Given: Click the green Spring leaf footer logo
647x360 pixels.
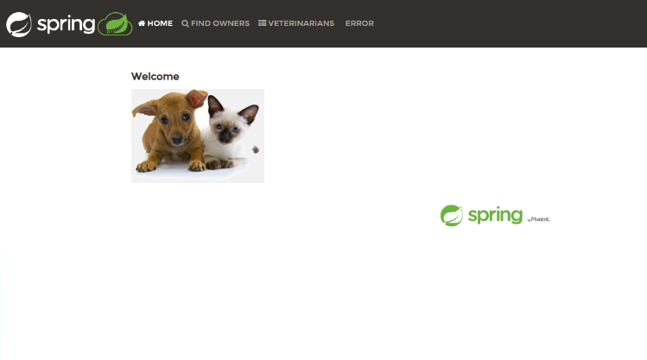Looking at the screenshot, I should pyautogui.click(x=452, y=215).
